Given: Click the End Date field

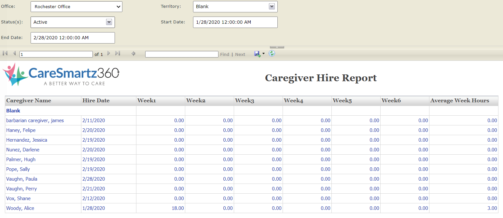Looking at the screenshot, I should [x=73, y=38].
